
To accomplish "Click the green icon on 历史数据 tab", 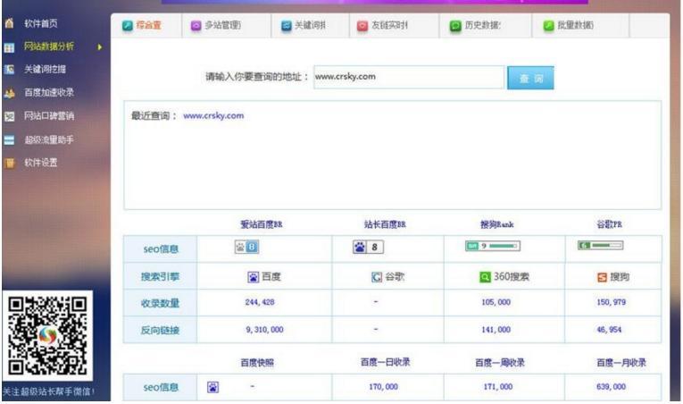I will tap(455, 26).
